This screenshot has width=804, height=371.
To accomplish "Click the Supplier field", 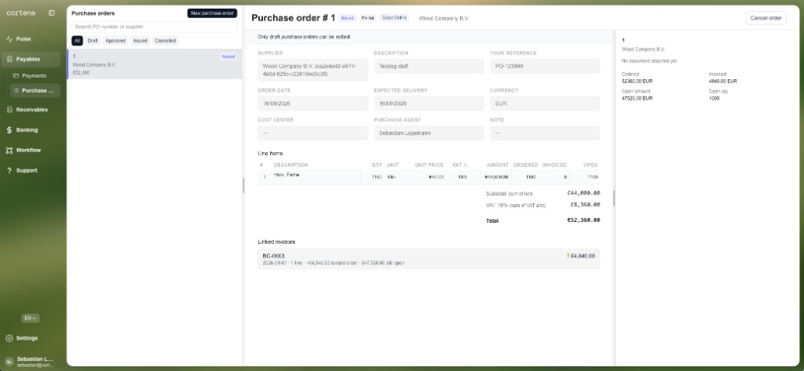I will (312, 70).
